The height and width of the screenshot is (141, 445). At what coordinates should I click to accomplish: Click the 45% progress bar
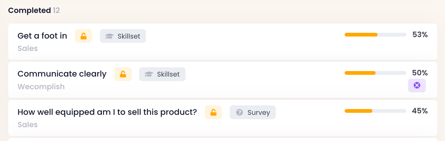click(x=375, y=111)
